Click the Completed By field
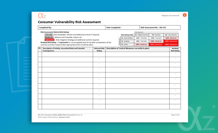This screenshot has height=133, width=218. [x=71, y=28]
